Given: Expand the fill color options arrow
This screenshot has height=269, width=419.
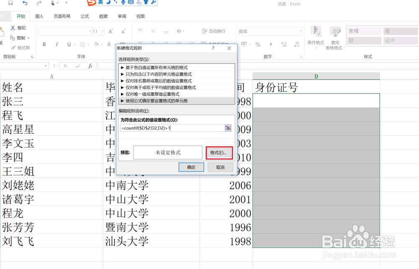Looking at the screenshot, I should pyautogui.click(x=101, y=44).
